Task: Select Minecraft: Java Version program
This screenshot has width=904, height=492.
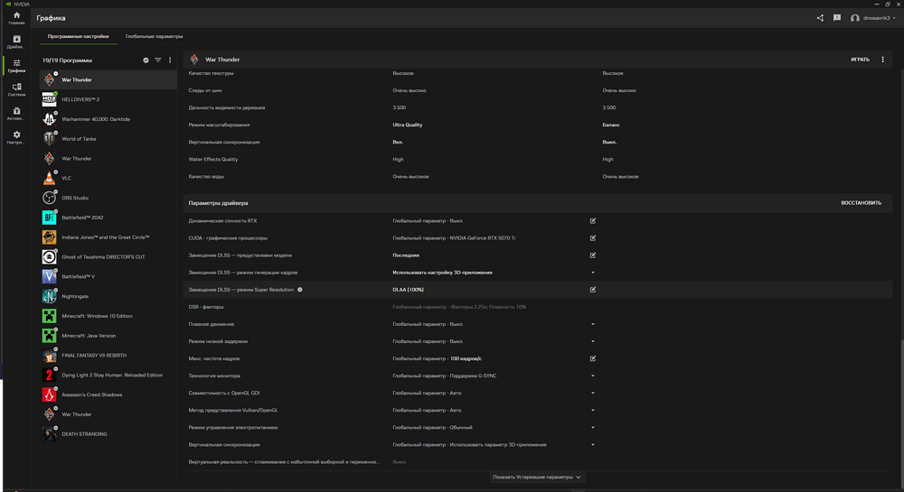Action: (108, 336)
